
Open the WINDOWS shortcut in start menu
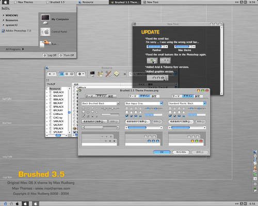[x=10, y=15]
